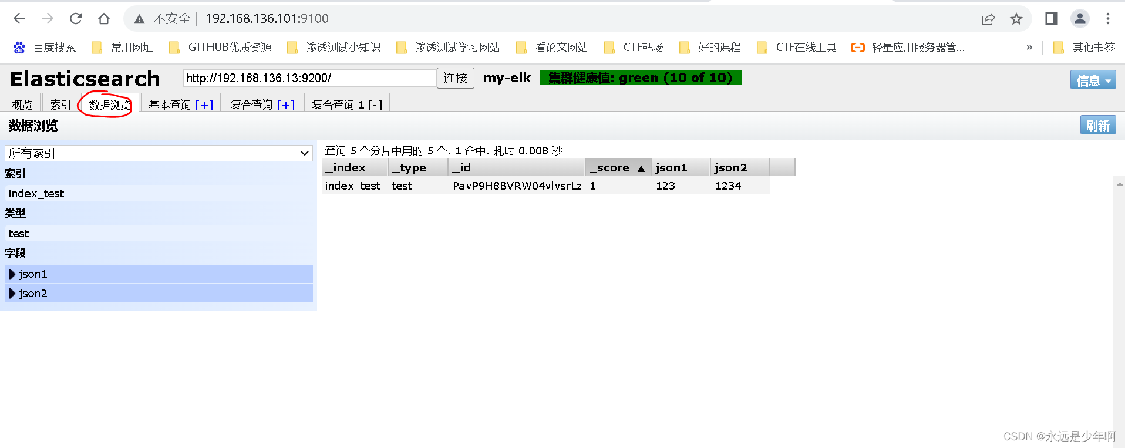This screenshot has width=1125, height=448.
Task: Open the 信息 dropdown menu
Action: point(1093,80)
